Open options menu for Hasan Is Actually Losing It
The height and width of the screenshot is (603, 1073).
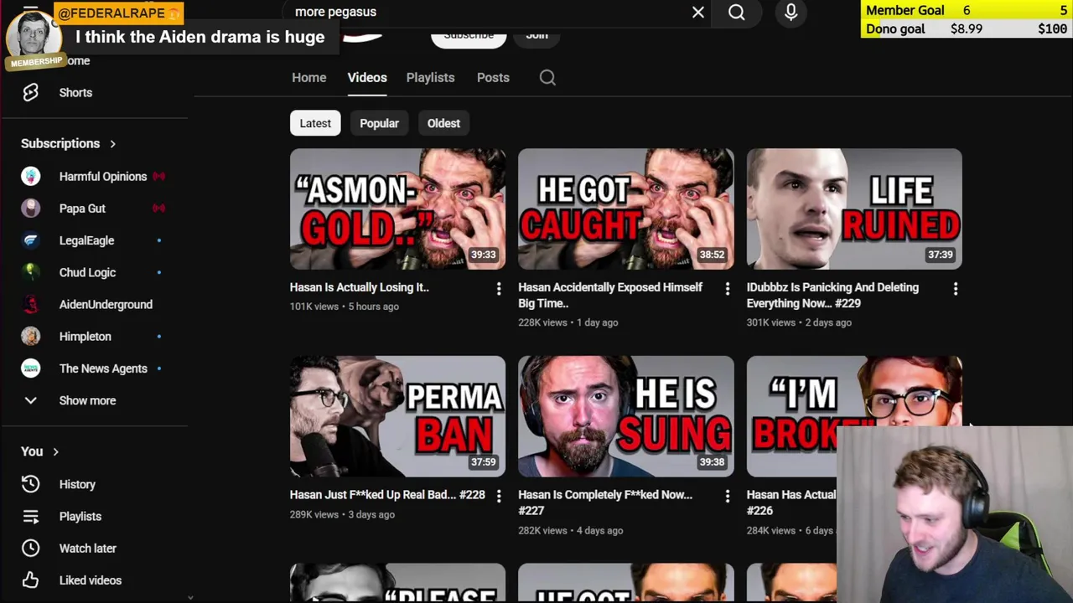pyautogui.click(x=499, y=289)
